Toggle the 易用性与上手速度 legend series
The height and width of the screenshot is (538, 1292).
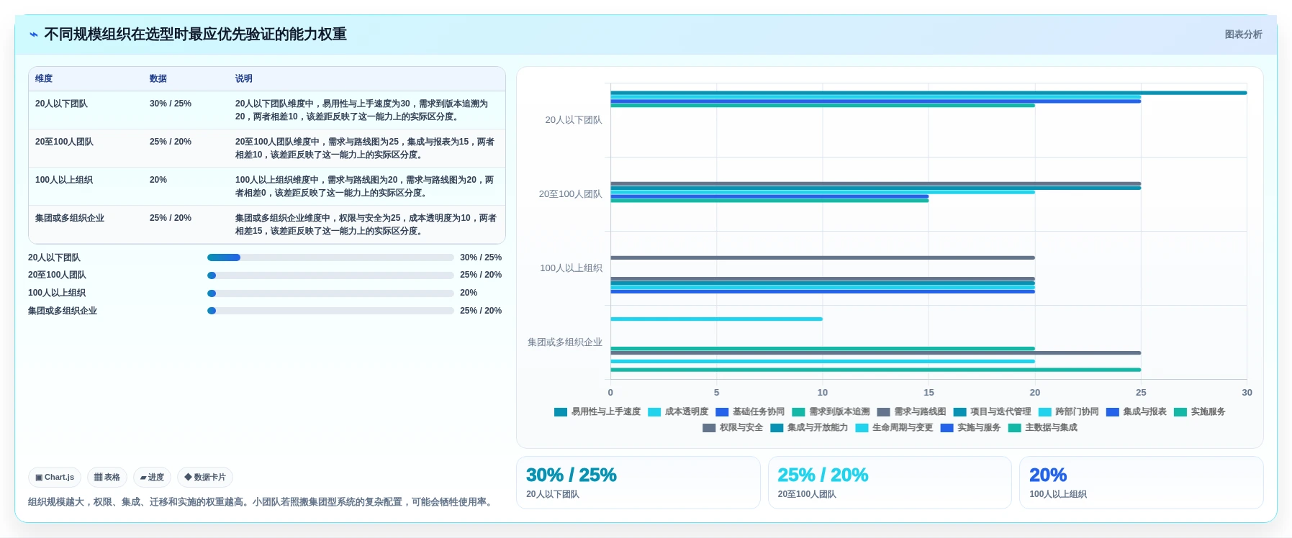597,411
